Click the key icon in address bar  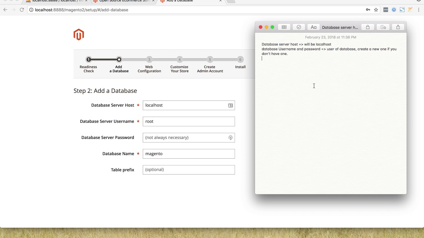tap(368, 10)
